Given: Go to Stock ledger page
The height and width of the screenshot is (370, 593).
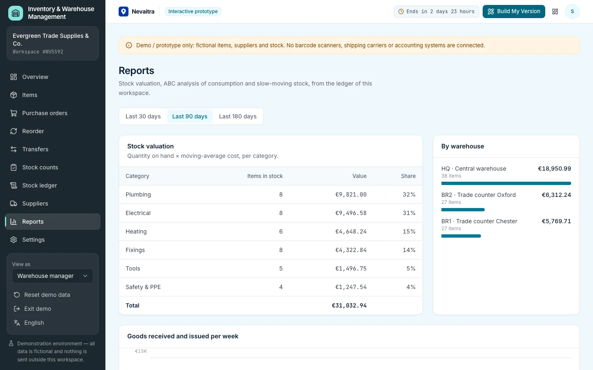Looking at the screenshot, I should 53,185.
